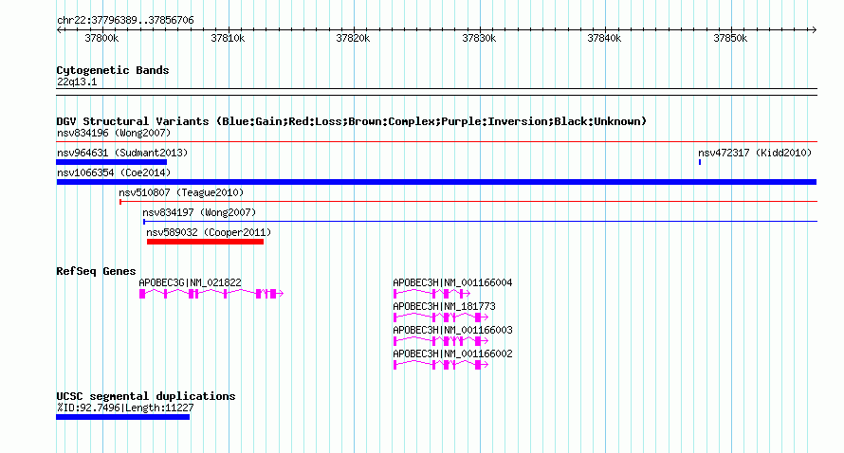Click the nsv834196 (Wong2007) label

(x=114, y=133)
